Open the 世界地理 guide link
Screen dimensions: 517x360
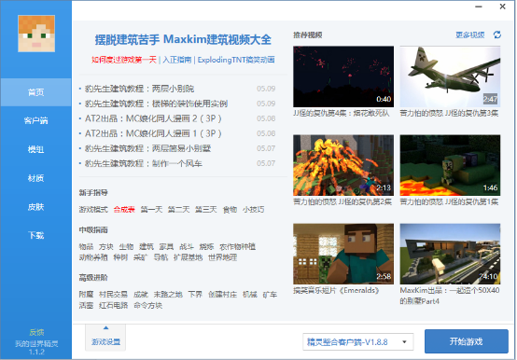[222, 257]
